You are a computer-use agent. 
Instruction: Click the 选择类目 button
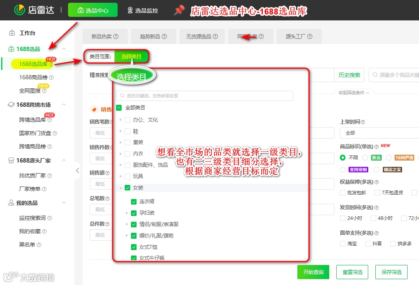point(131,57)
